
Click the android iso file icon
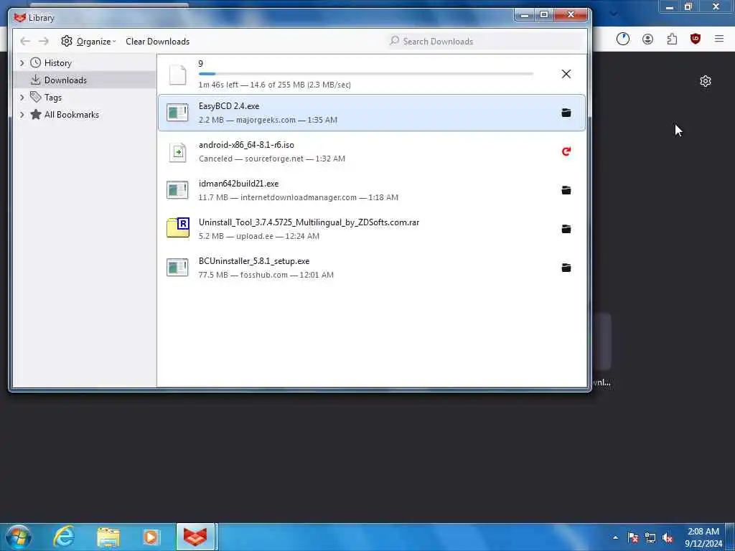178,152
